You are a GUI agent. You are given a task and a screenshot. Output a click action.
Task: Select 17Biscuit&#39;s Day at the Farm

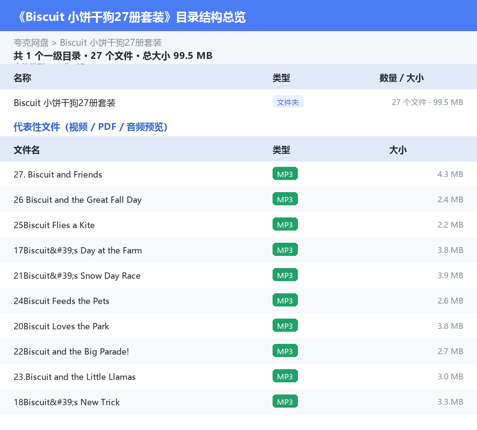[78, 251]
